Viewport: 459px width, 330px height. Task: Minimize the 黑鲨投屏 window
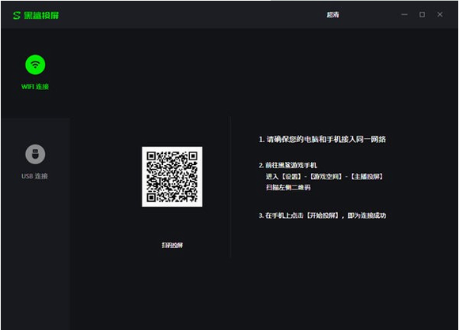click(404, 14)
